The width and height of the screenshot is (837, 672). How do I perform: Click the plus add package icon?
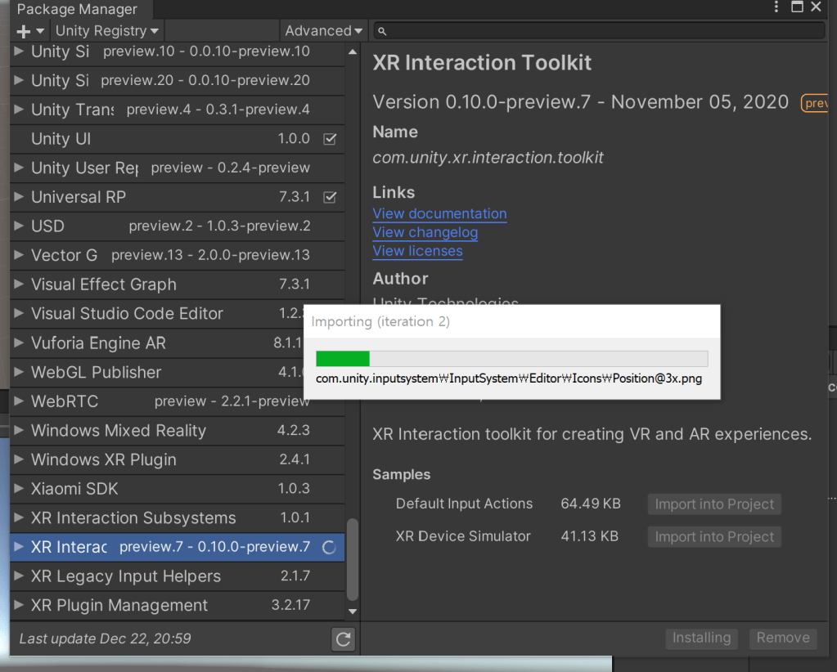(24, 31)
